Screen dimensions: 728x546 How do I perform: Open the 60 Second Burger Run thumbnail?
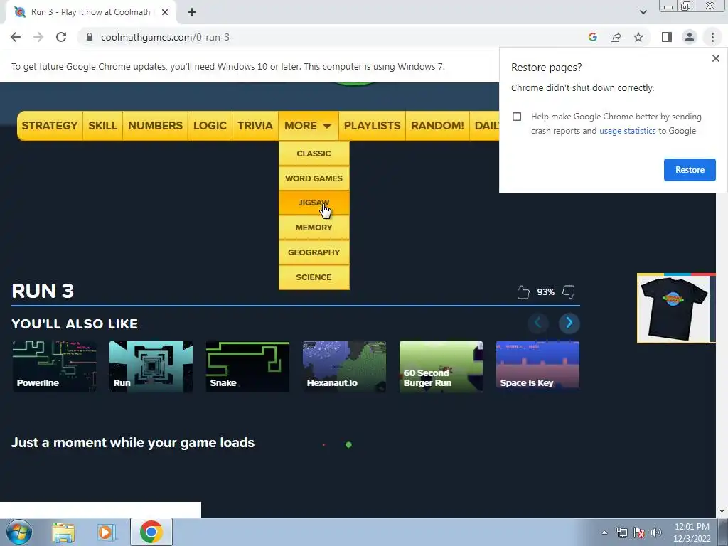pos(441,367)
